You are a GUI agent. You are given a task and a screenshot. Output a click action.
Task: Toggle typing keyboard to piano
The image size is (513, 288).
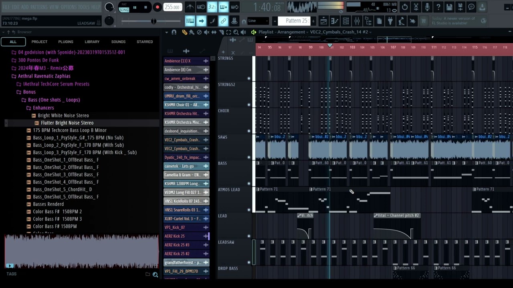190,21
